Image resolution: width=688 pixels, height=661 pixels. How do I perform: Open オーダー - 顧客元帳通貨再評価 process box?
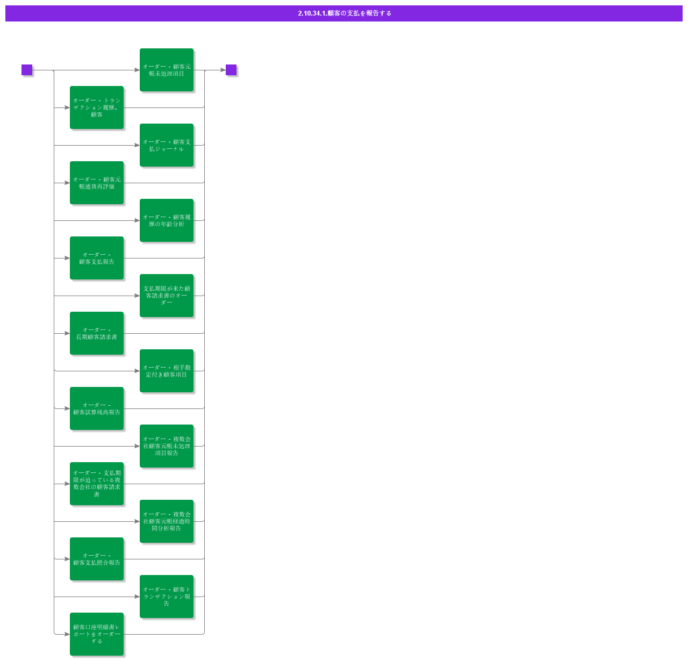97,183
